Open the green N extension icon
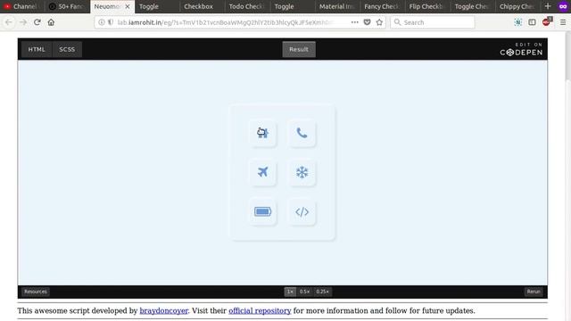Viewport: 571px width, 321px height. [x=517, y=22]
